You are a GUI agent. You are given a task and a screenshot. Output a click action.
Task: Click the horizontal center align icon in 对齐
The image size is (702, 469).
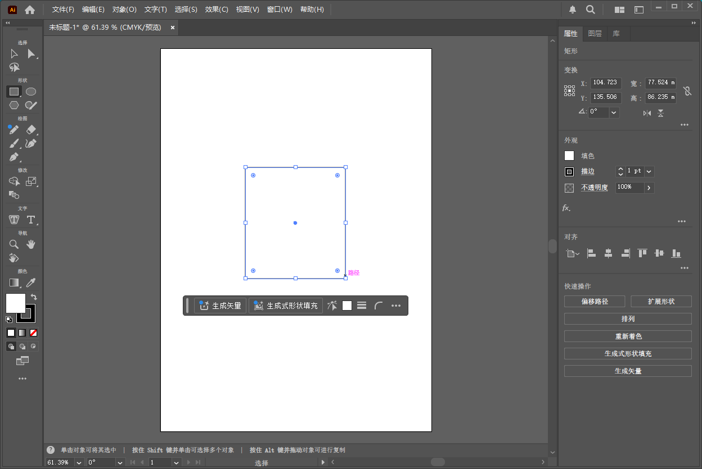coord(608,253)
